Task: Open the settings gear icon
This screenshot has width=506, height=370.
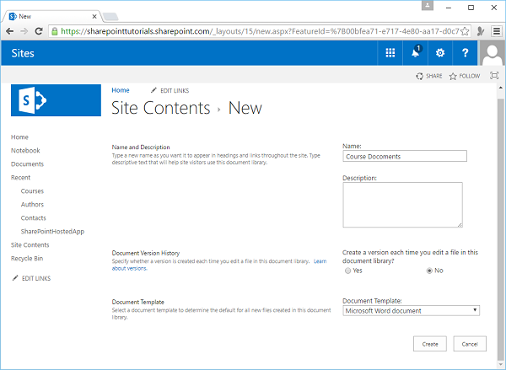Action: [x=439, y=52]
